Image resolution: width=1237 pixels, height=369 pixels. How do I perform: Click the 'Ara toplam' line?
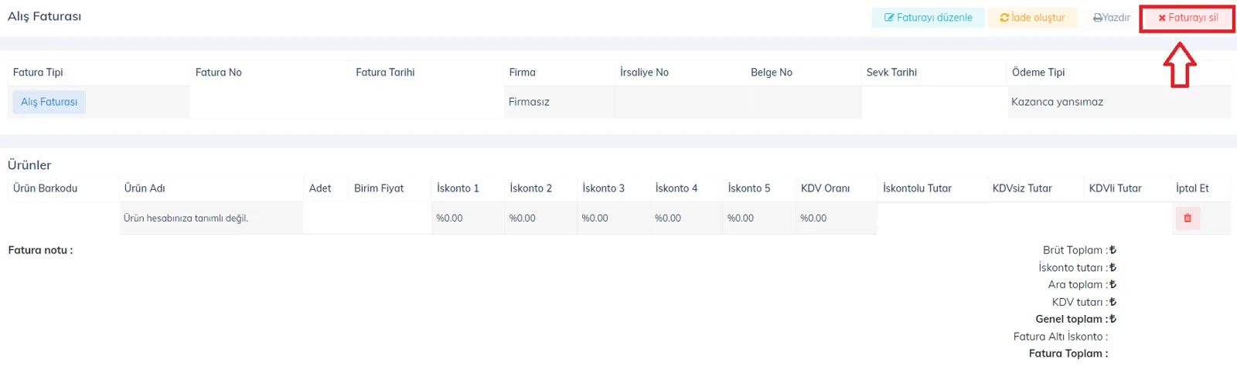(x=1082, y=285)
